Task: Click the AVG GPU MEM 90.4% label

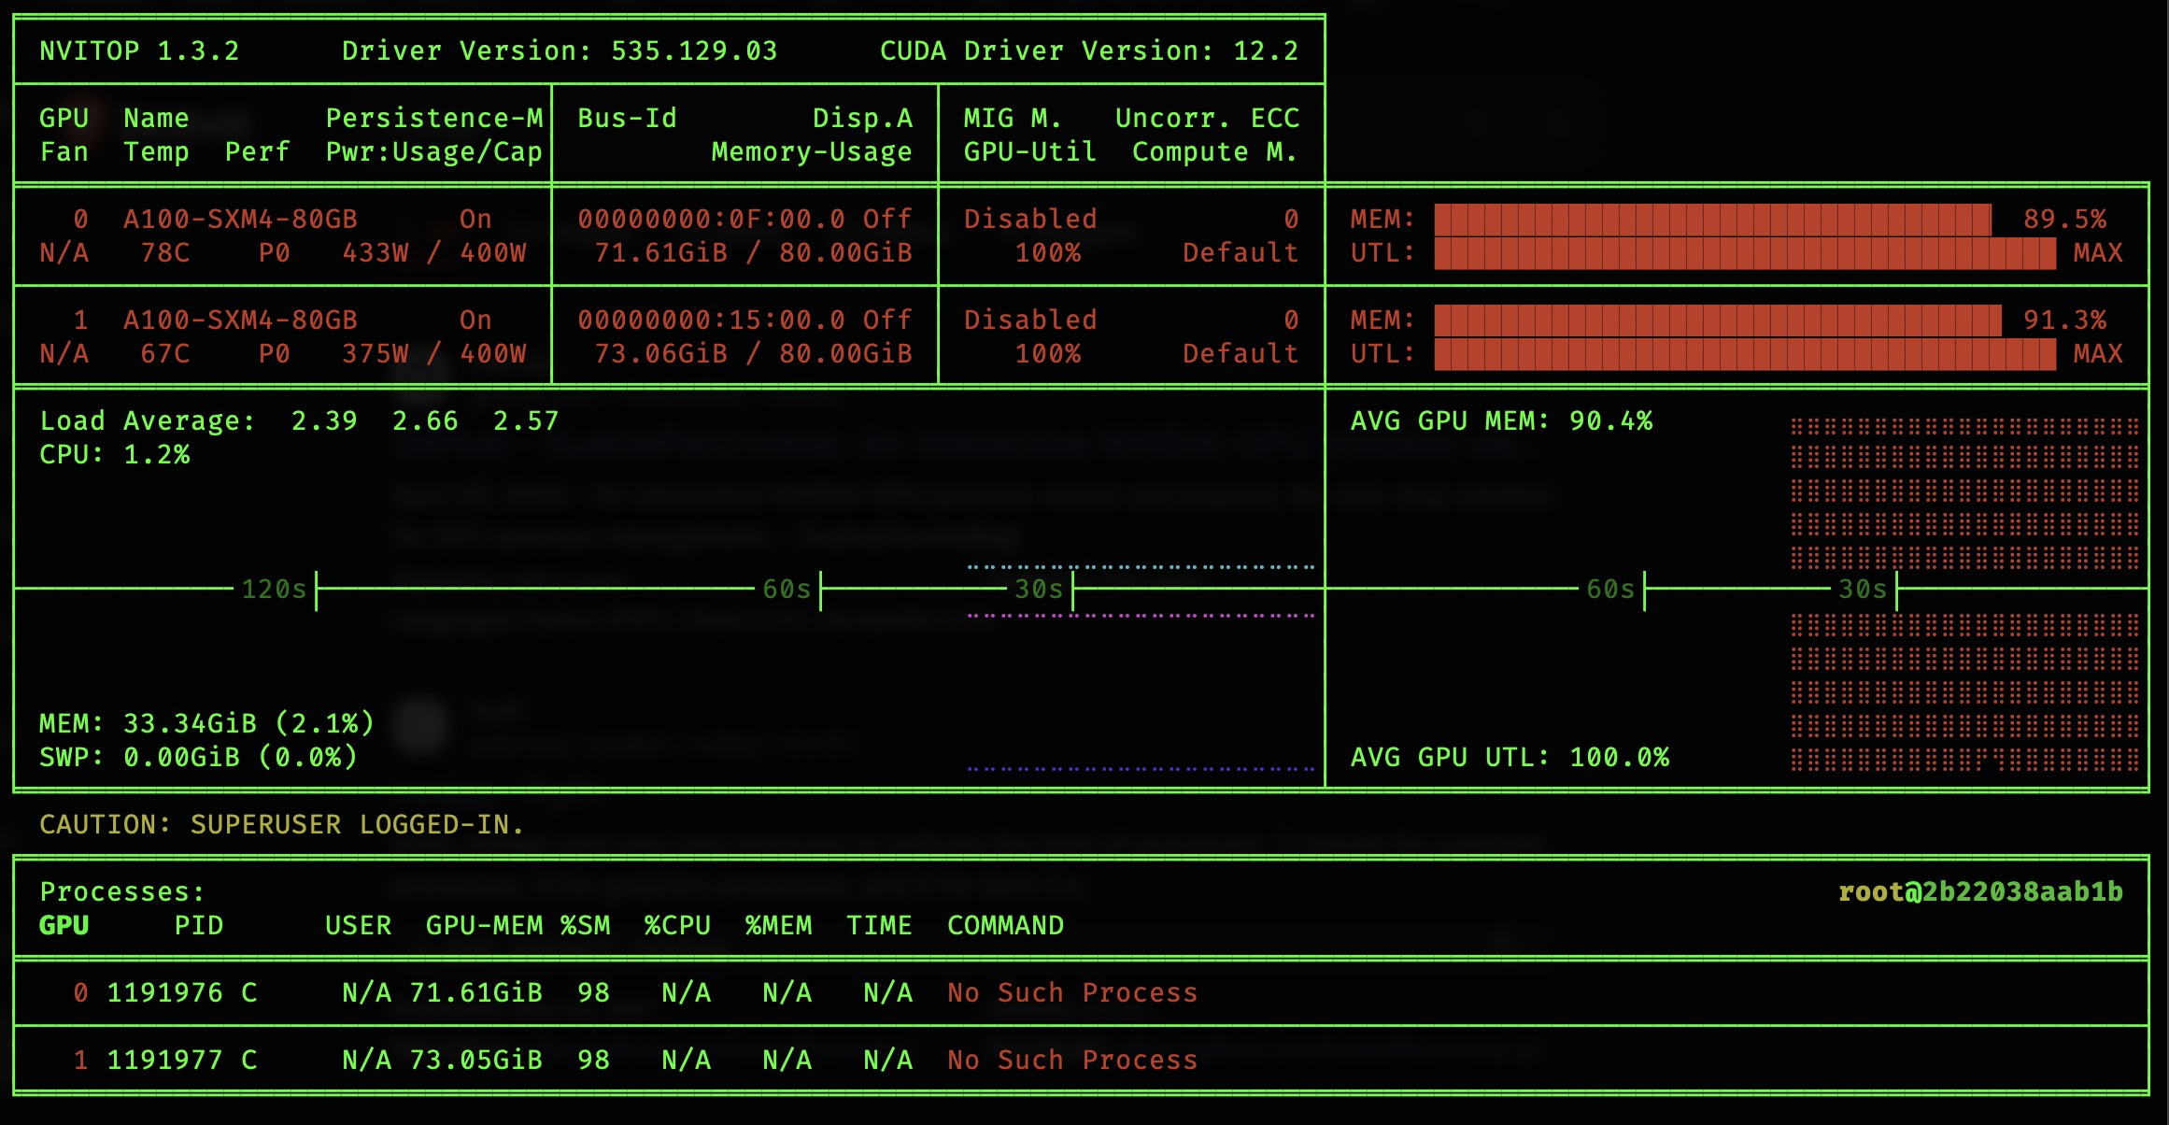Action: [1501, 420]
